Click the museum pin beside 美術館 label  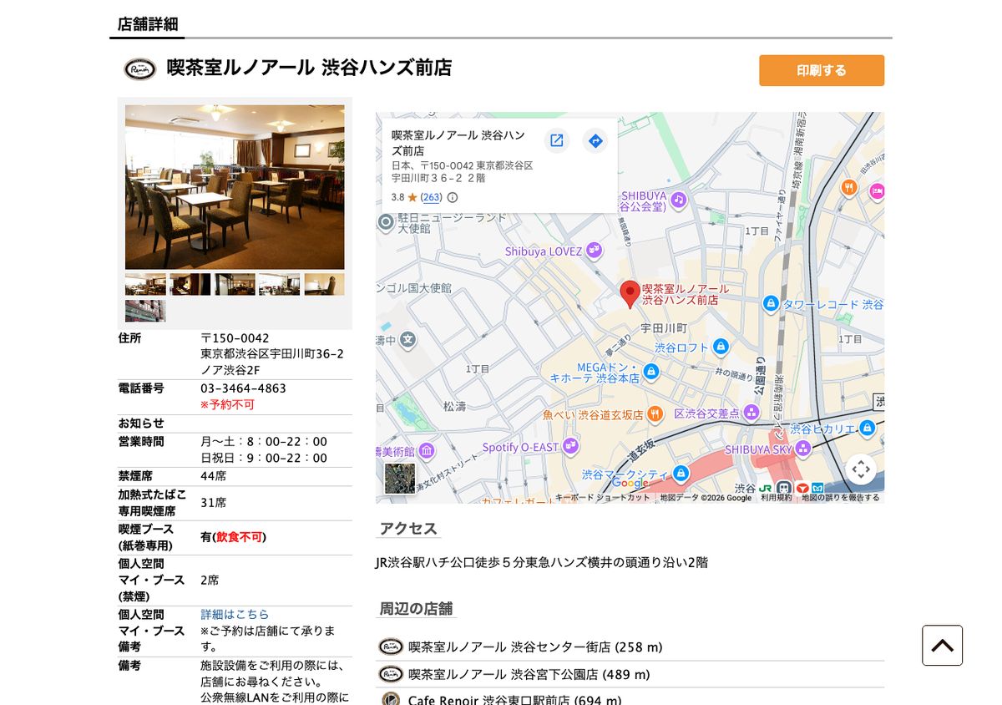coord(427,452)
